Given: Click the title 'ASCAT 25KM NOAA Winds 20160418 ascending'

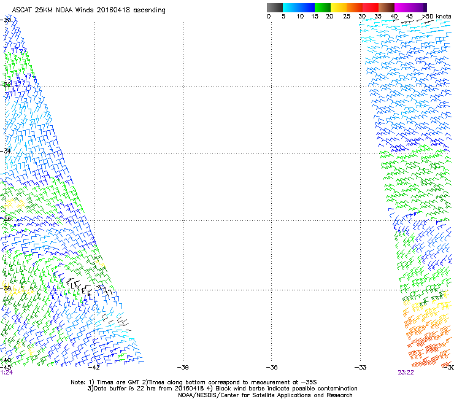Looking at the screenshot, I should click(88, 10).
